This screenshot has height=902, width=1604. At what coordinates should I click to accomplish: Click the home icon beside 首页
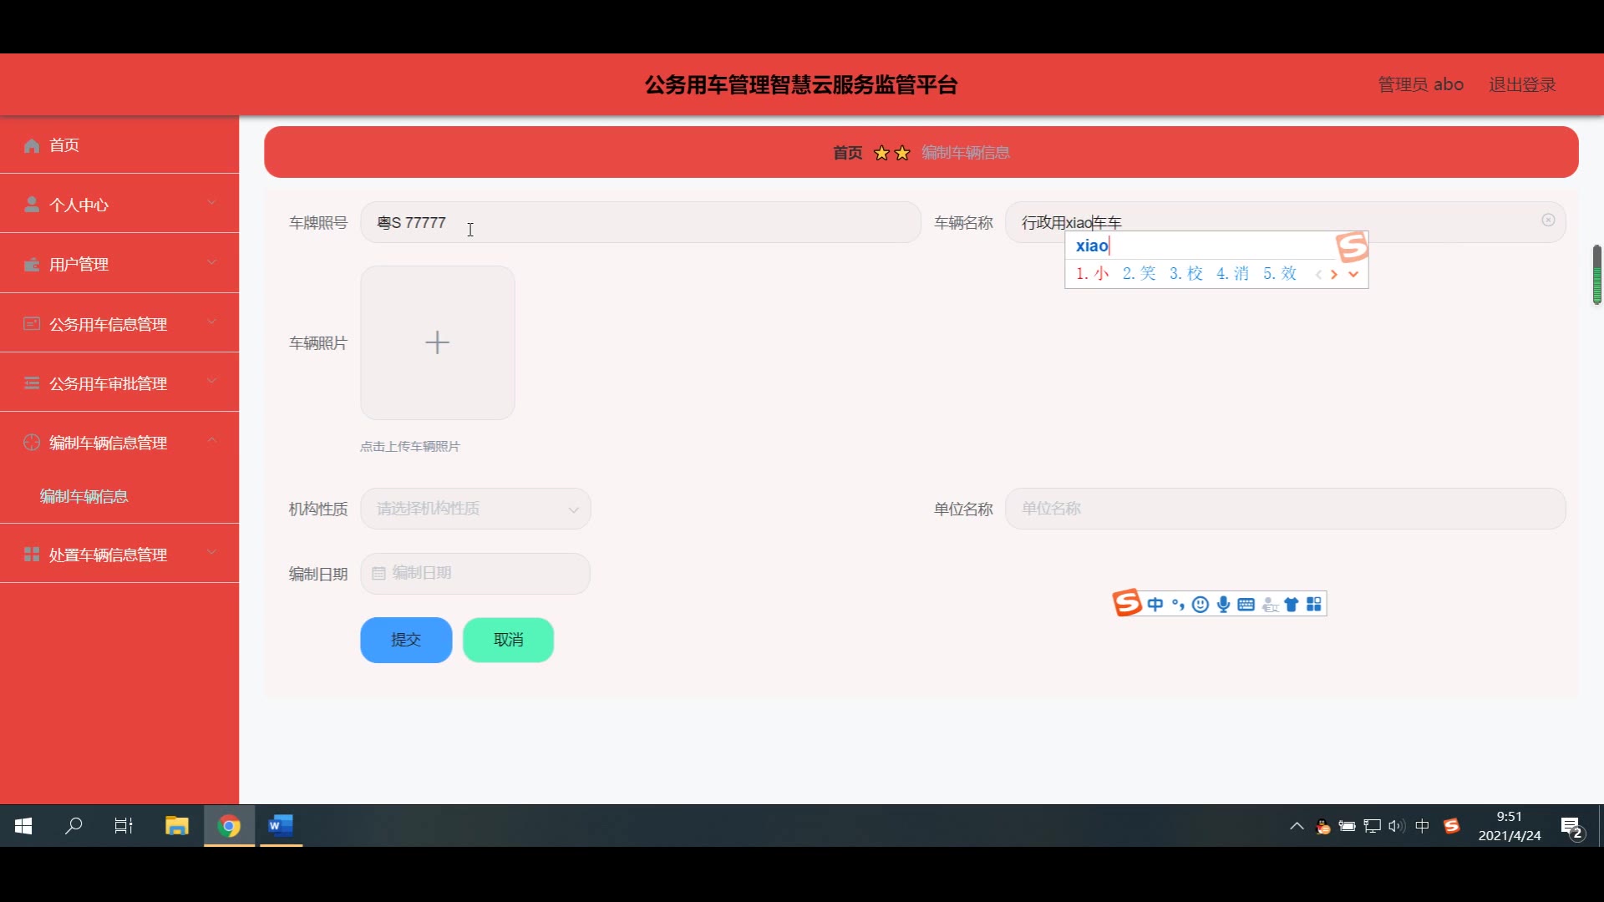(x=32, y=145)
